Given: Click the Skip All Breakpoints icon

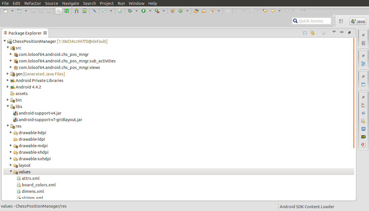Looking at the screenshot, I should 94,11.
